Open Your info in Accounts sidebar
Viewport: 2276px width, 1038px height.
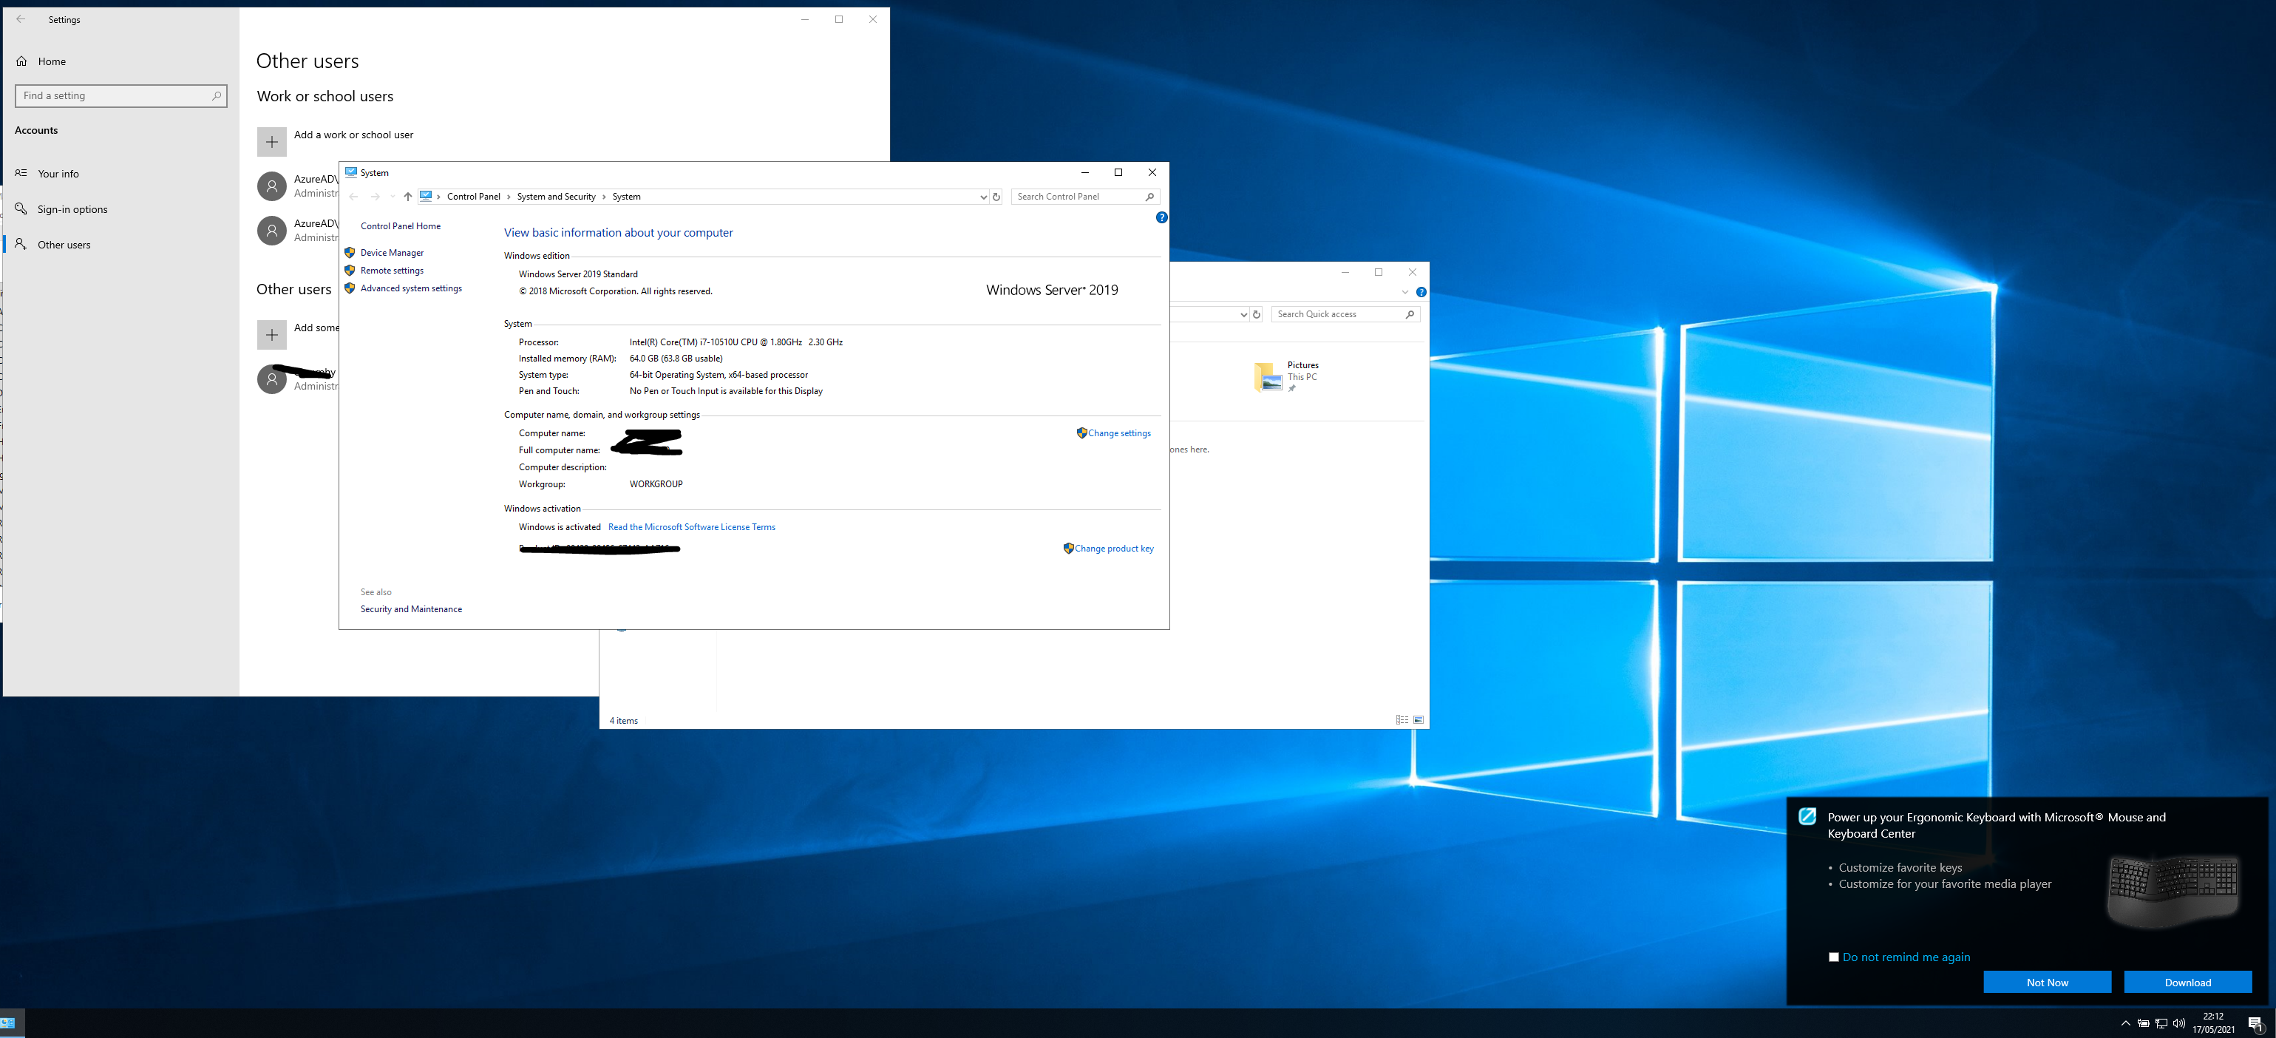coord(58,173)
